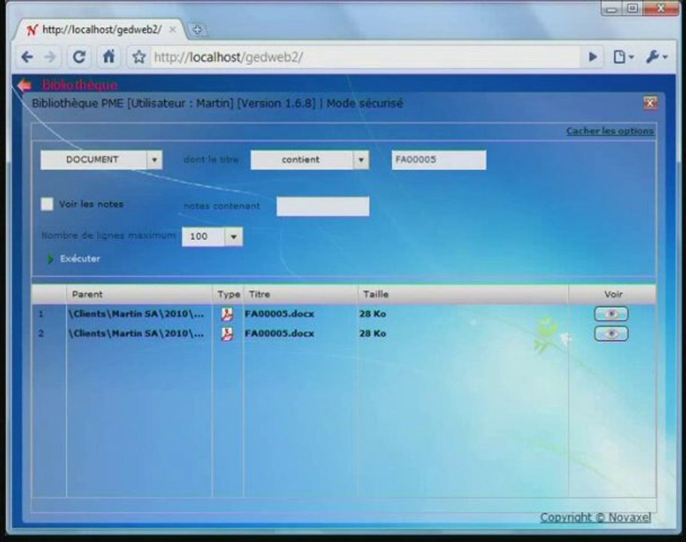The height and width of the screenshot is (542, 686).
Task: Minimize the browser window
Action: [612, 8]
